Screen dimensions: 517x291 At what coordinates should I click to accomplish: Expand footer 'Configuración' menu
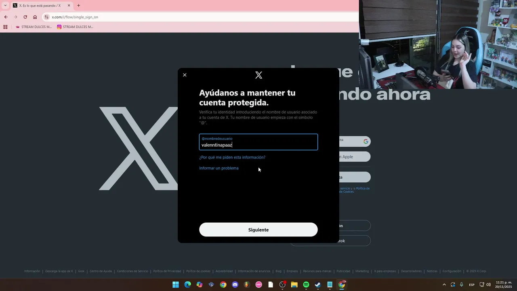coord(452,271)
